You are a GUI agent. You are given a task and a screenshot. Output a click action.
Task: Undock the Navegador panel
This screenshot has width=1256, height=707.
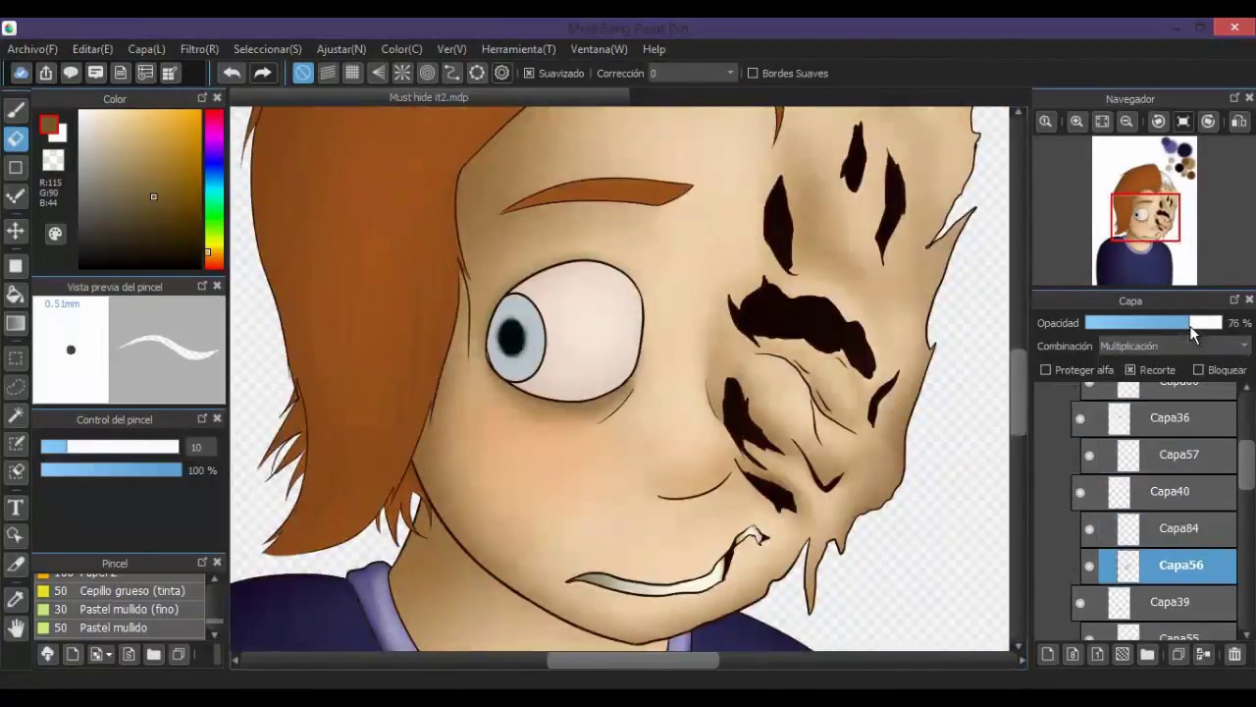pyautogui.click(x=1234, y=98)
